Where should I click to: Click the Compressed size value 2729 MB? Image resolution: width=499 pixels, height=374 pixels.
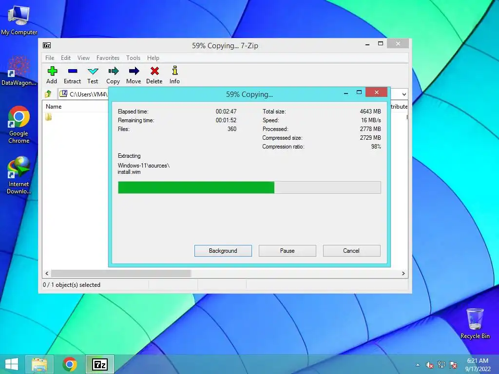(370, 138)
